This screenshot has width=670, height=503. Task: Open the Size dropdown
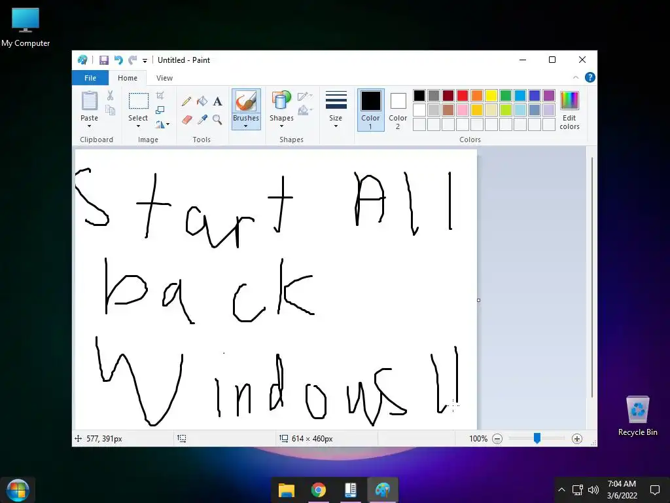(x=336, y=109)
